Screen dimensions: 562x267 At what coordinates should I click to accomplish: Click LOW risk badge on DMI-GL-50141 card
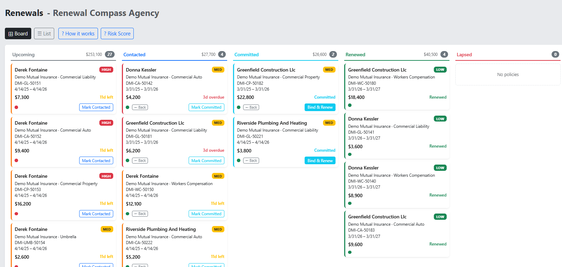pyautogui.click(x=440, y=119)
